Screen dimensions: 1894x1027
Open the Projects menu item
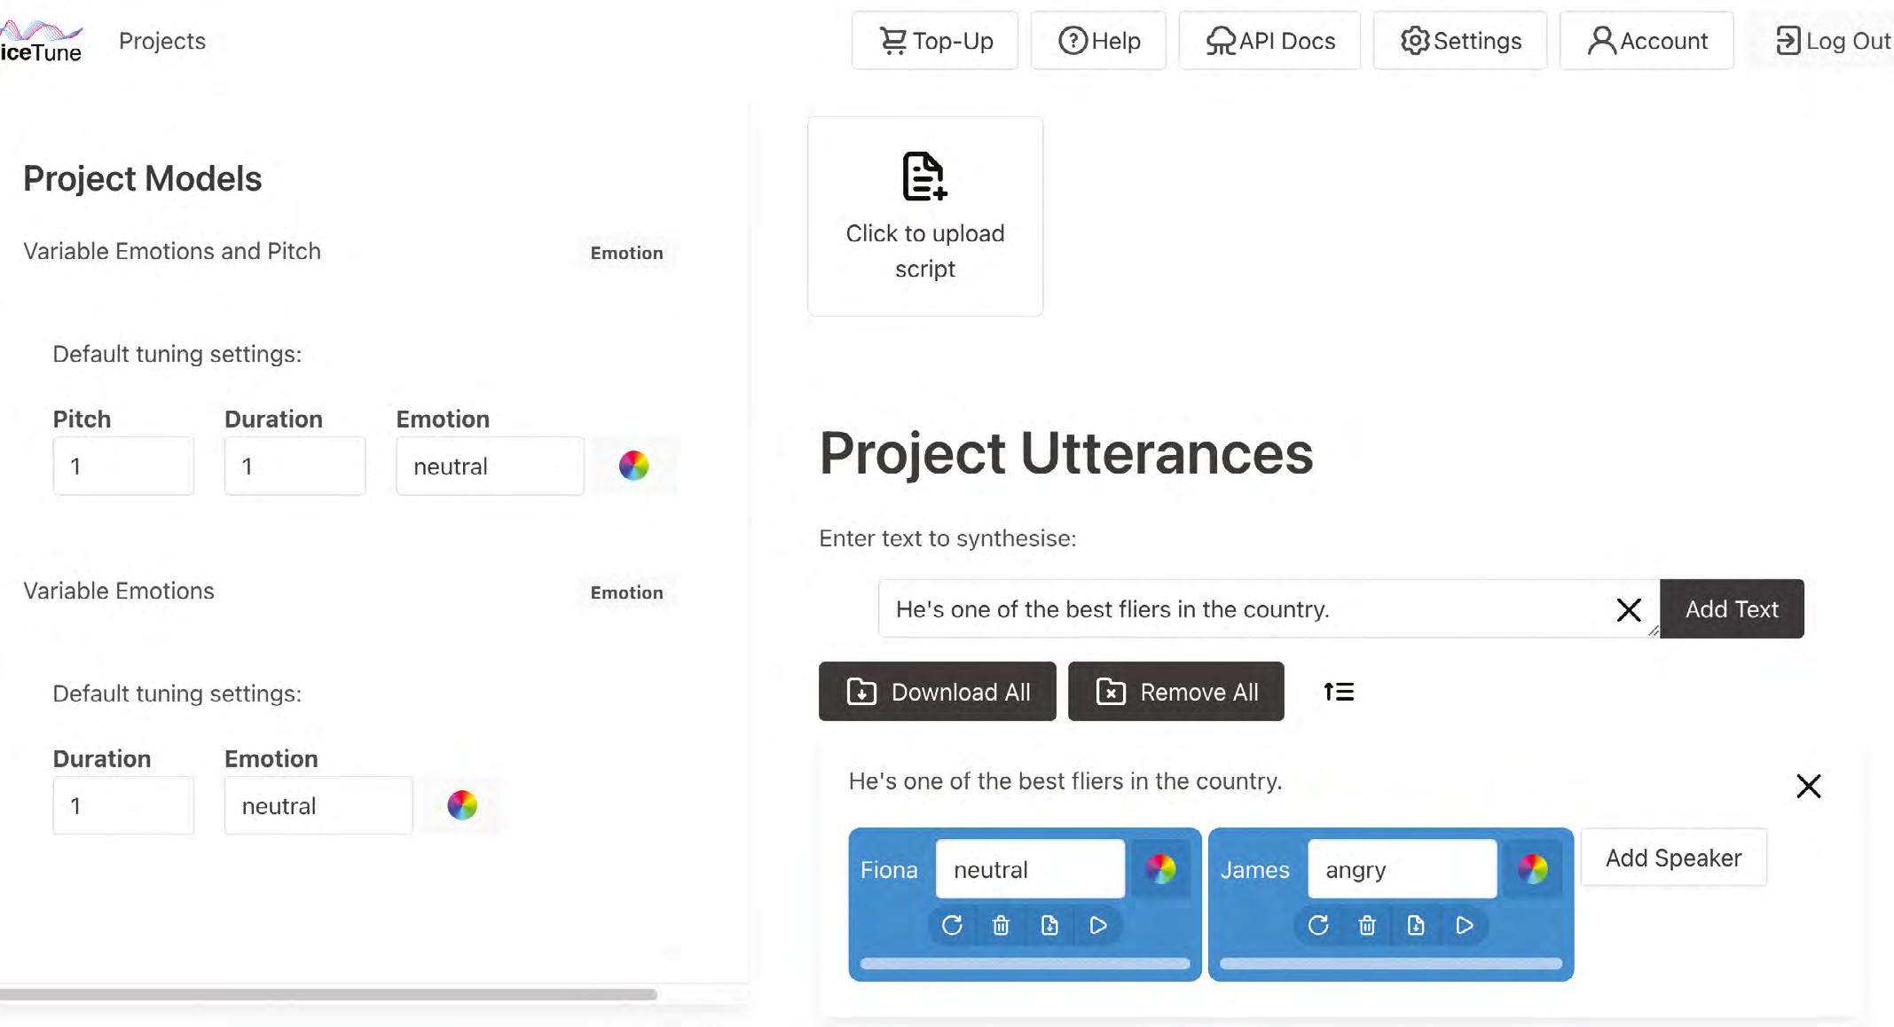(x=162, y=41)
